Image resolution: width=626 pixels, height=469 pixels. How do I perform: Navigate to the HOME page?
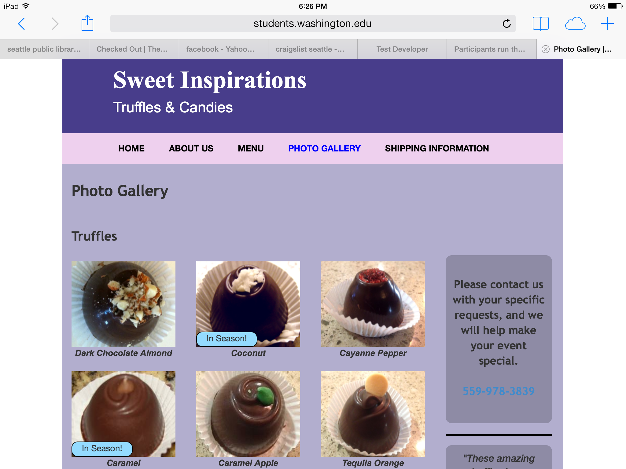(x=131, y=148)
